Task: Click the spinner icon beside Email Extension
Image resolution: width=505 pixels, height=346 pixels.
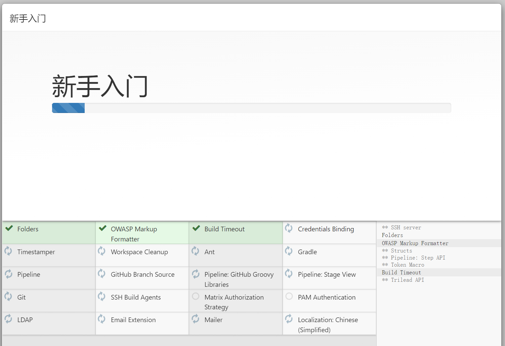Action: tap(101, 319)
